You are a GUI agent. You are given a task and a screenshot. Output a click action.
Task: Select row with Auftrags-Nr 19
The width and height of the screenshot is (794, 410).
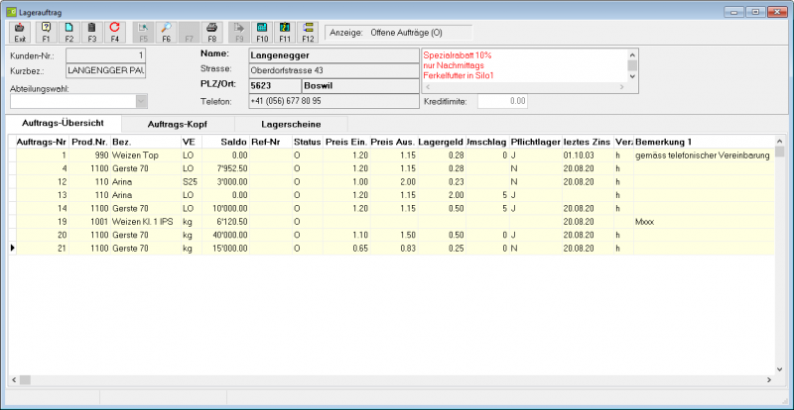pyautogui.click(x=391, y=222)
